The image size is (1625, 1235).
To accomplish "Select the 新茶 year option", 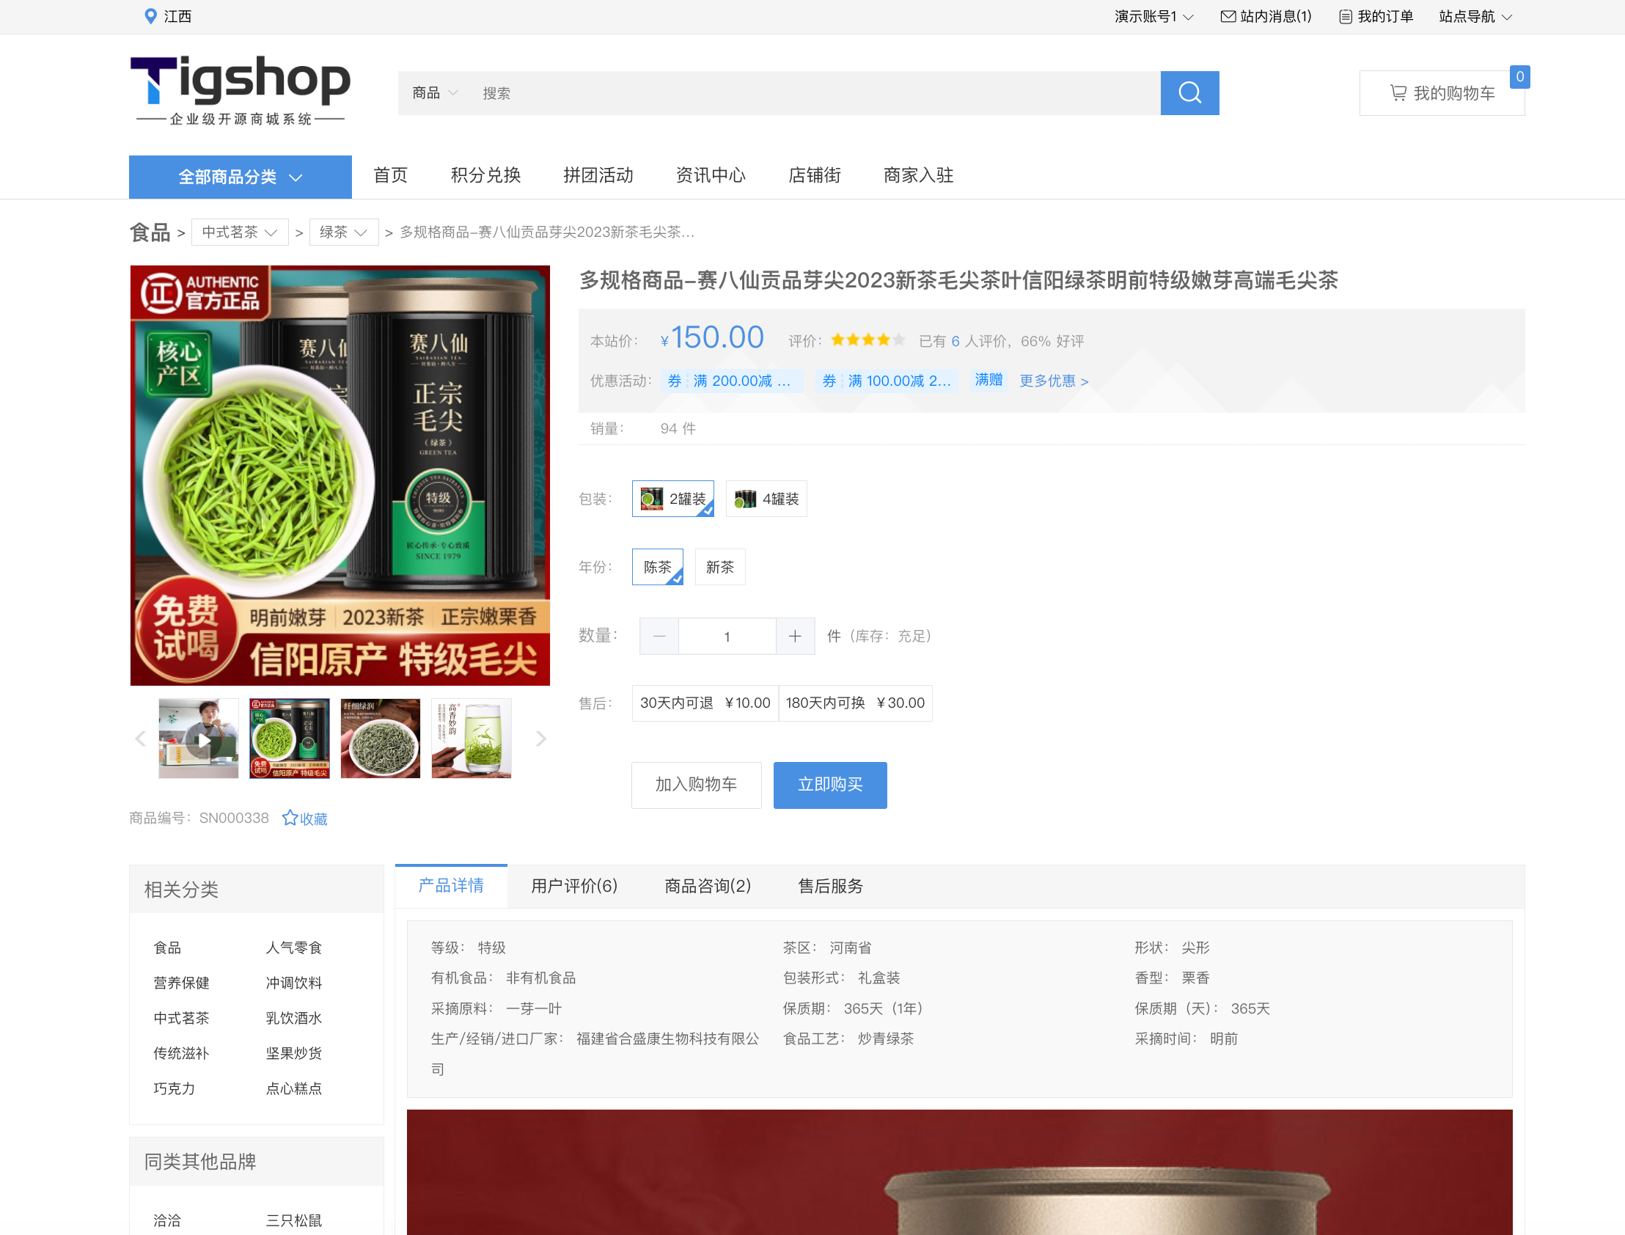I will (x=719, y=567).
